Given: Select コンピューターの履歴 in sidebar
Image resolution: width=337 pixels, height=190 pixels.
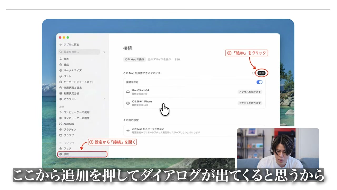Looking at the screenshot, I should coord(74,118).
